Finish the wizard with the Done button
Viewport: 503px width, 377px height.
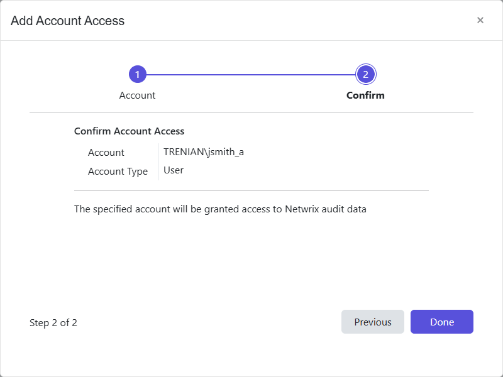pyautogui.click(x=442, y=322)
